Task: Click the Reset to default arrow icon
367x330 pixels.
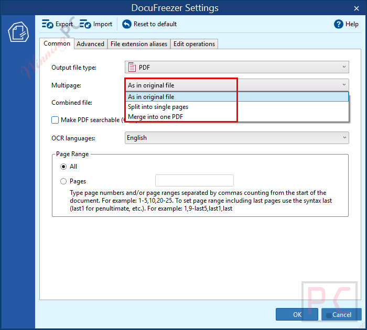Action: click(x=127, y=24)
